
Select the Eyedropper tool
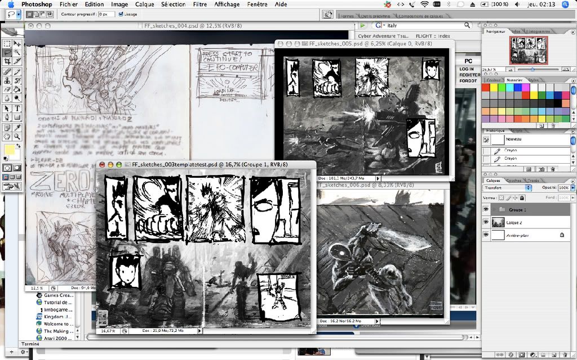point(17,128)
